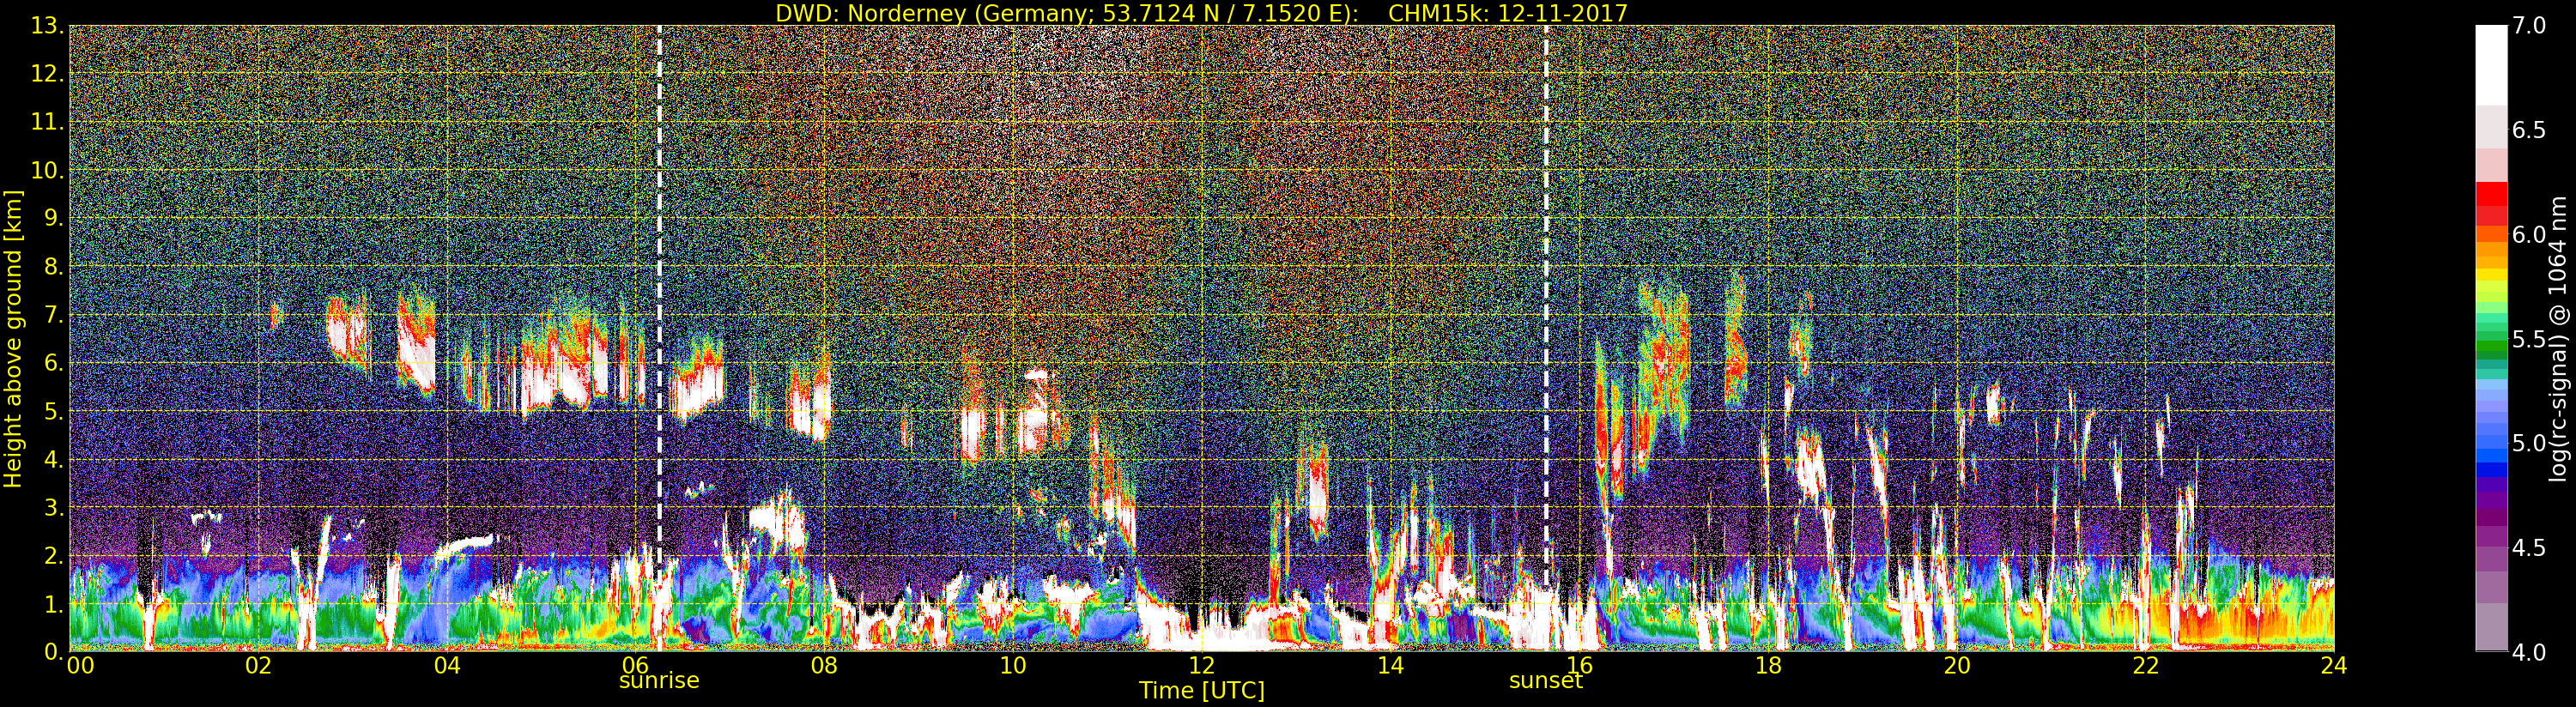Viewport: 2576px width, 707px height.
Task: Click the "1." height axis tick label
Action: pyautogui.click(x=54, y=603)
